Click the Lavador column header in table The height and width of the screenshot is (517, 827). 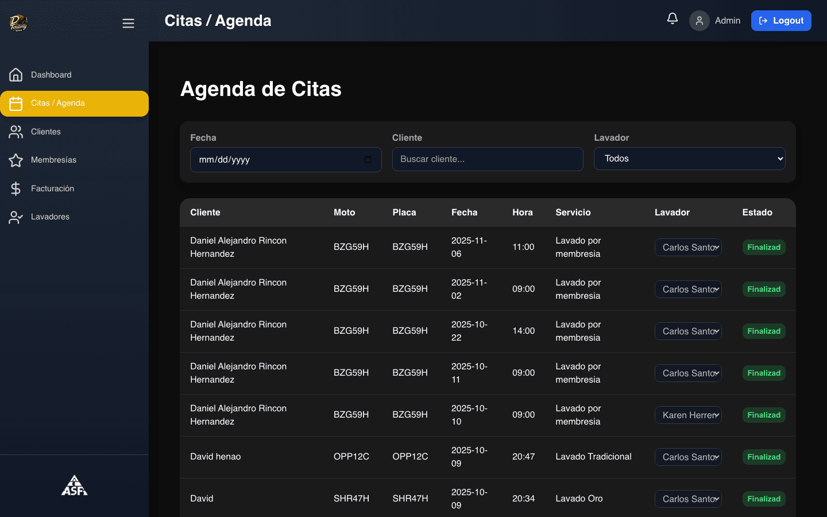pos(672,213)
